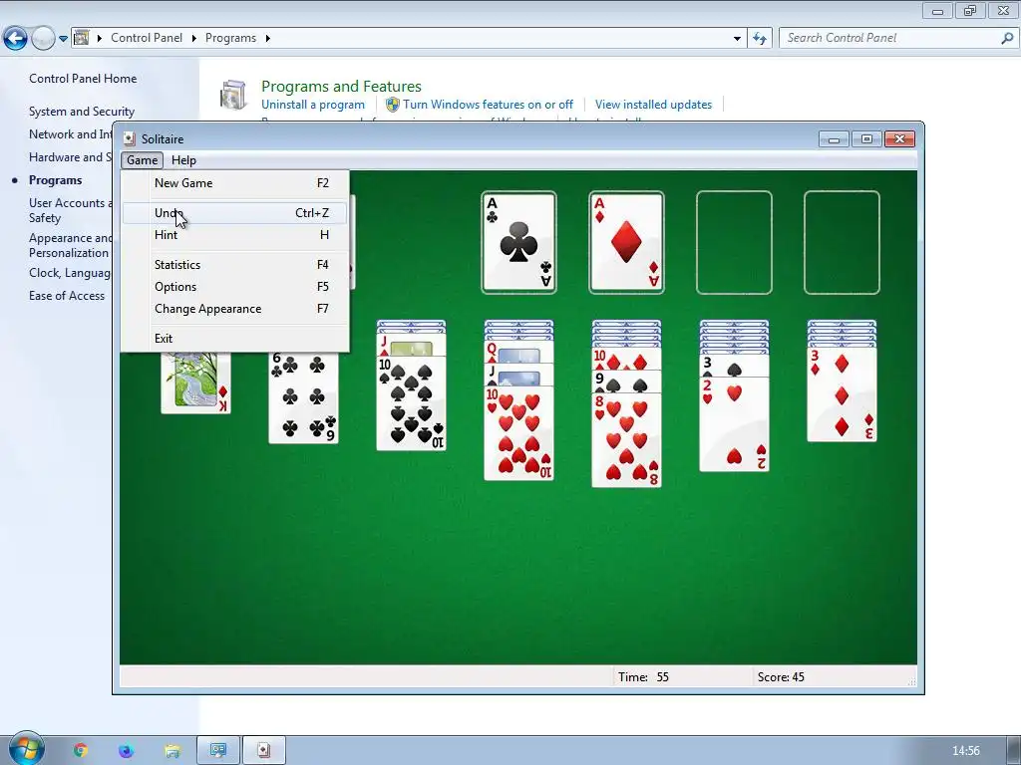1021x765 pixels.
Task: Open Windows Explorer from the taskbar
Action: (x=171, y=751)
